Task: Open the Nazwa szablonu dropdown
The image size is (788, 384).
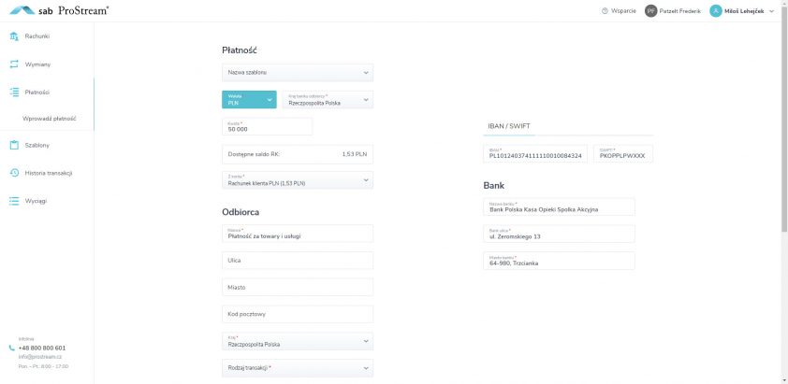Action: coord(297,72)
